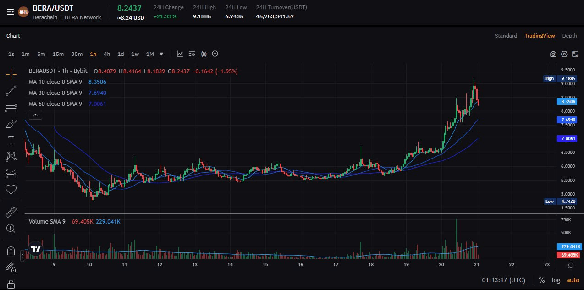The width and height of the screenshot is (584, 290).
Task: Collapse the indicator legend chevron
Action: coord(35,115)
